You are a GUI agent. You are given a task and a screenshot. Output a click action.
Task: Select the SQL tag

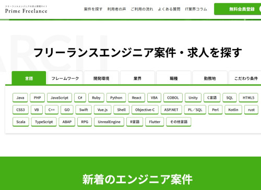230,98
